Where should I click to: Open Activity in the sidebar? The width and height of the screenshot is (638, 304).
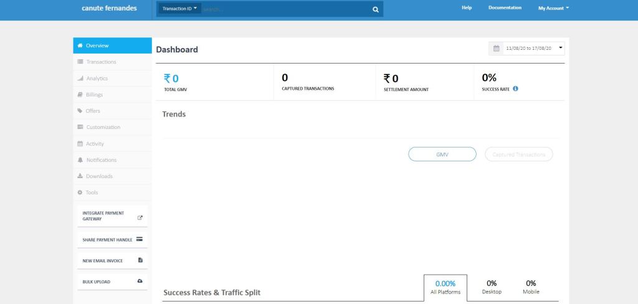click(113, 144)
